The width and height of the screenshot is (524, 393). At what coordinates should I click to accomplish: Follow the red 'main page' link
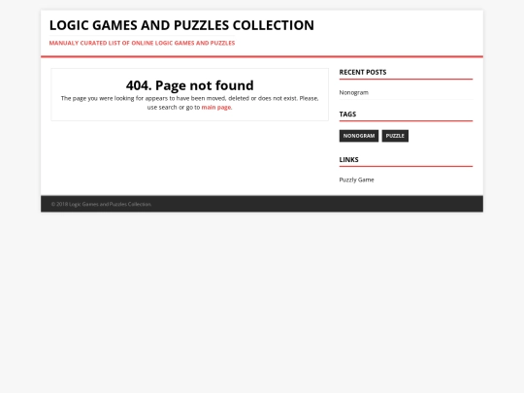pyautogui.click(x=216, y=108)
